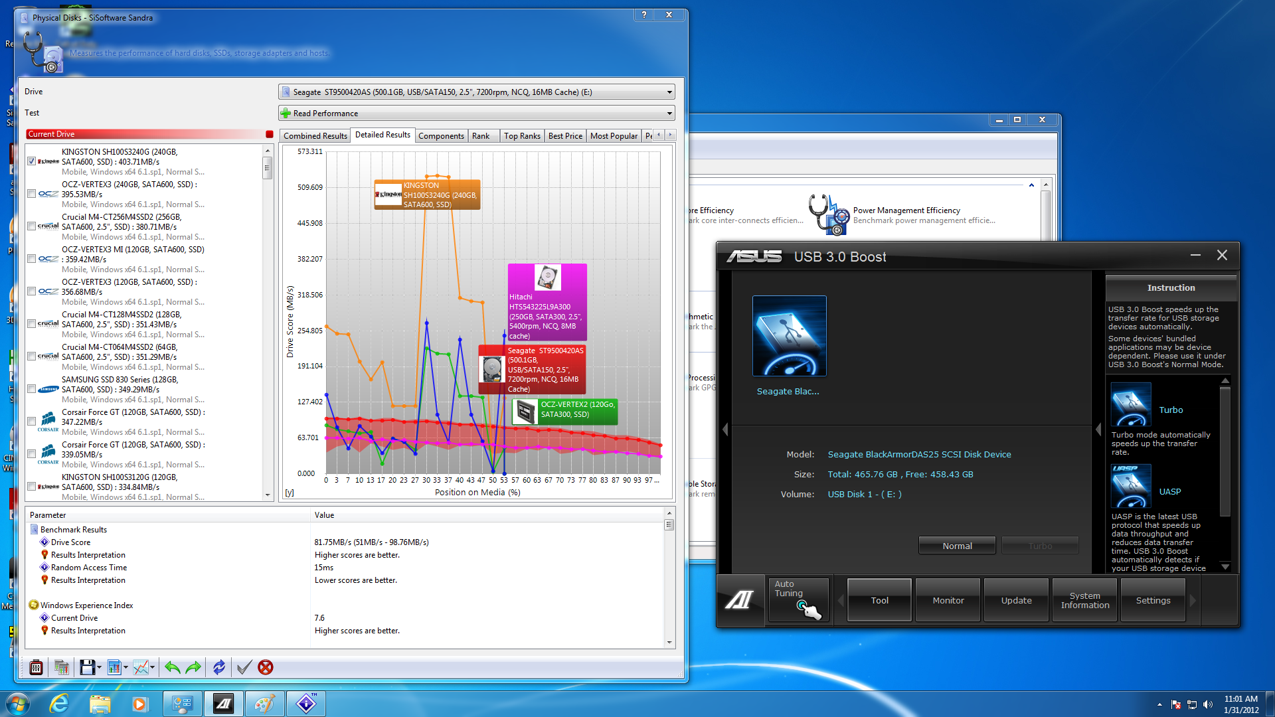
Task: Click the ASUS AI Suite logo icon
Action: click(x=739, y=599)
